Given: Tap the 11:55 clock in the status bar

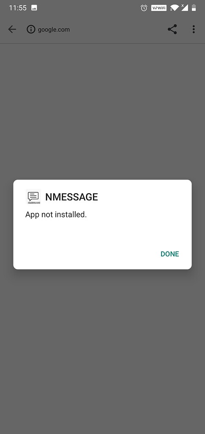Looking at the screenshot, I should coord(18,8).
